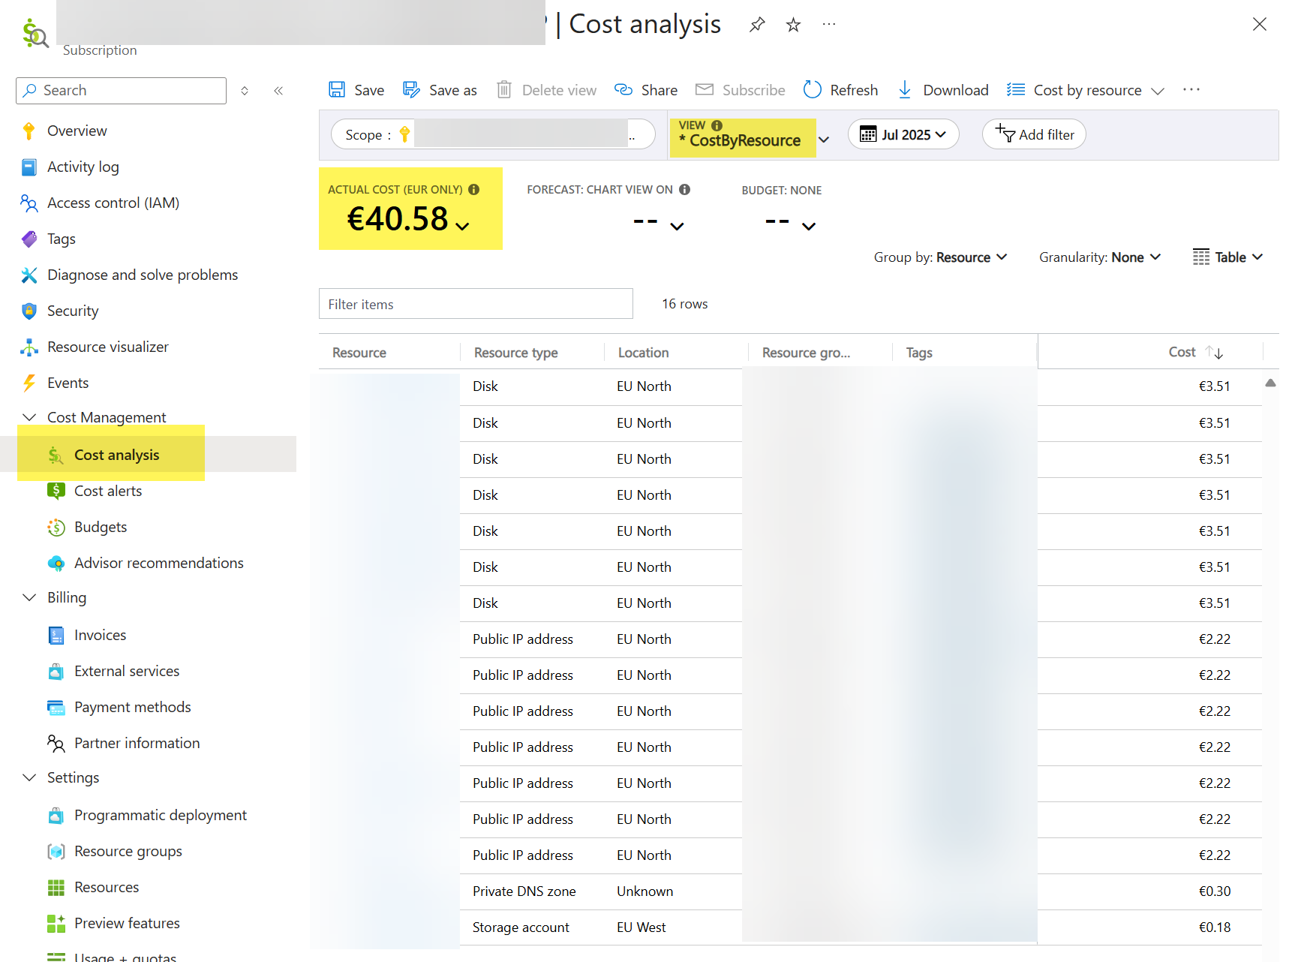This screenshot has height=962, width=1295.
Task: Click the expand/collapse all up-down arrows
Action: tap(245, 91)
